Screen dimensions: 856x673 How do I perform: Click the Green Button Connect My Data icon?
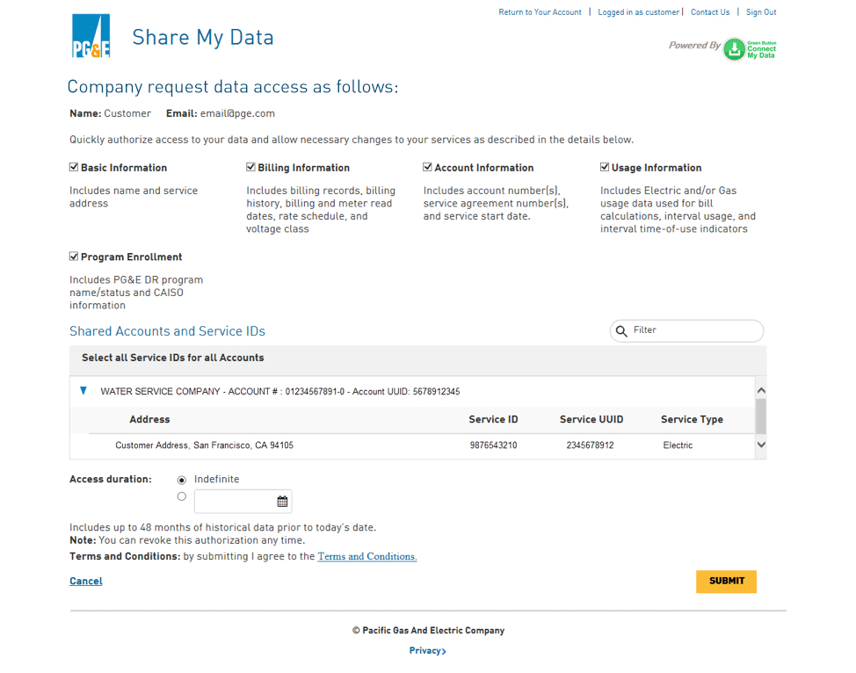[735, 49]
